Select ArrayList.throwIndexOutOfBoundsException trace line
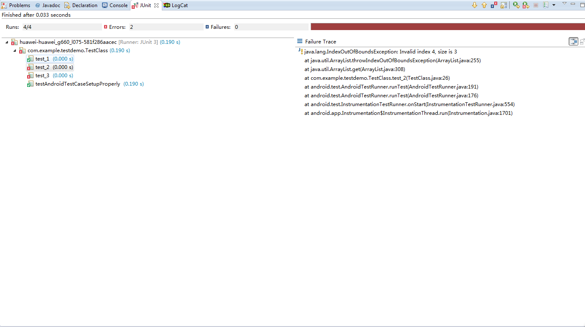 click(x=393, y=61)
